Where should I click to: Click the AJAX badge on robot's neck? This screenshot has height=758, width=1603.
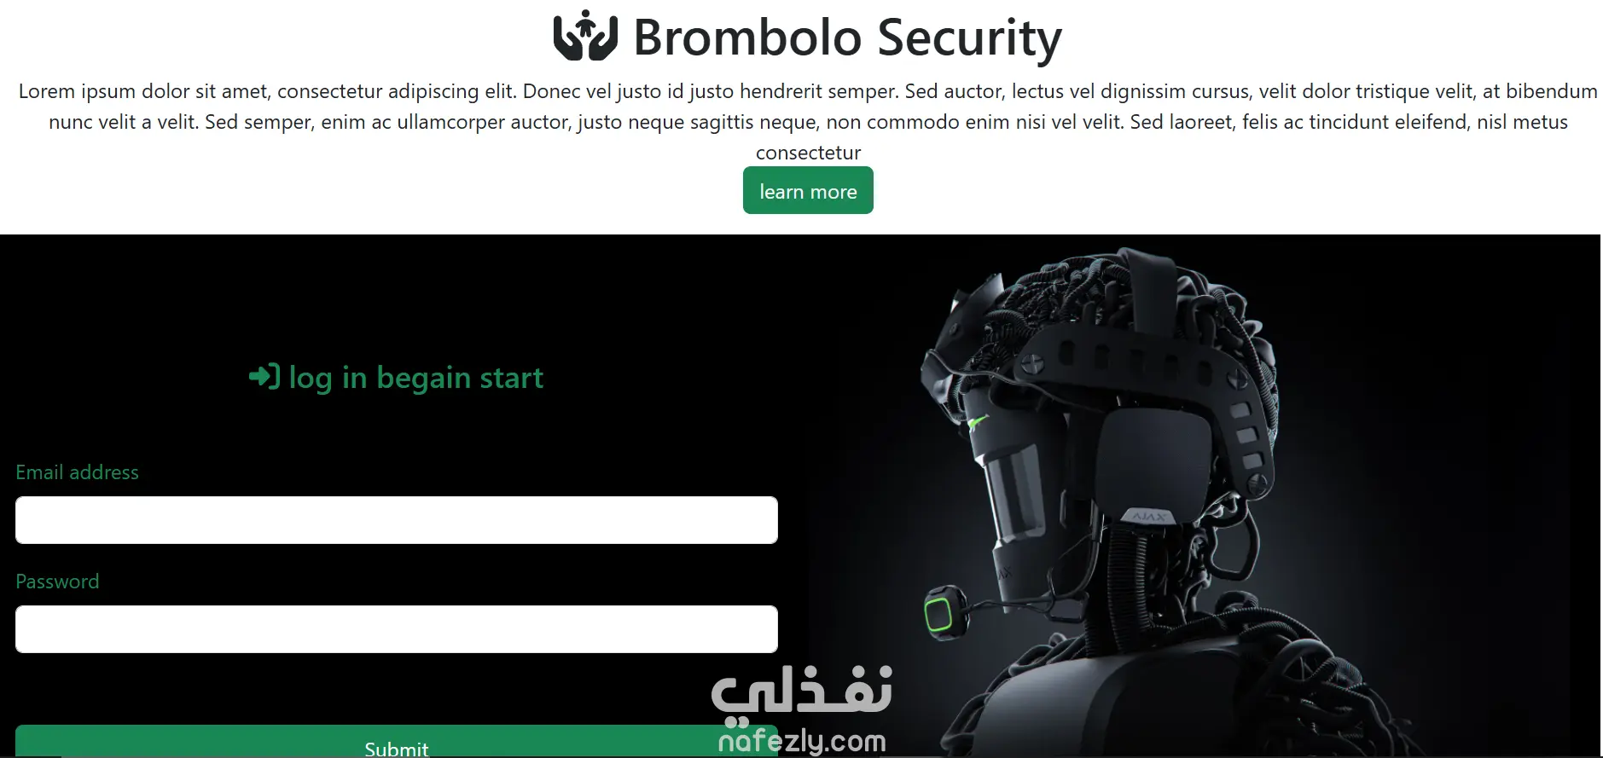(1149, 517)
